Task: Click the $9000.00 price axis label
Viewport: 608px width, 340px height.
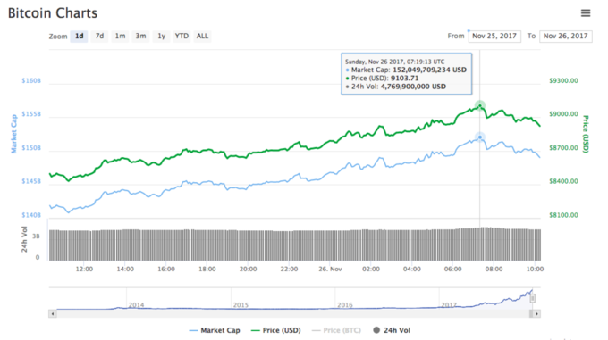Action: 563,113
